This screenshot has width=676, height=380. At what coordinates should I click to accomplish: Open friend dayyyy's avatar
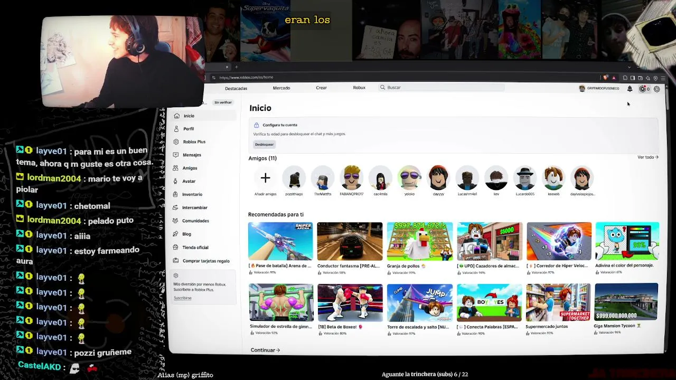438,178
